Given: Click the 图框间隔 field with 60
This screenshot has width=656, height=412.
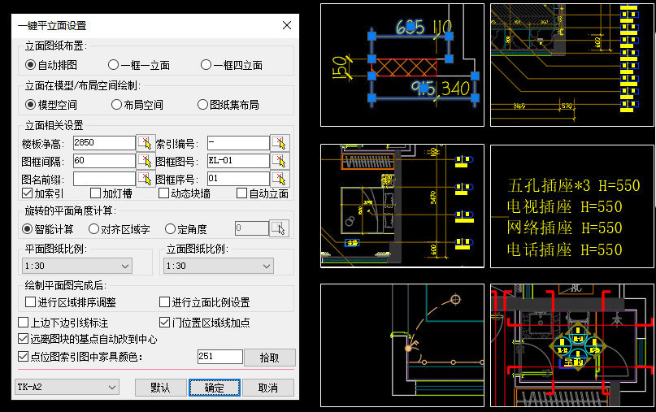Looking at the screenshot, I should [x=104, y=161].
